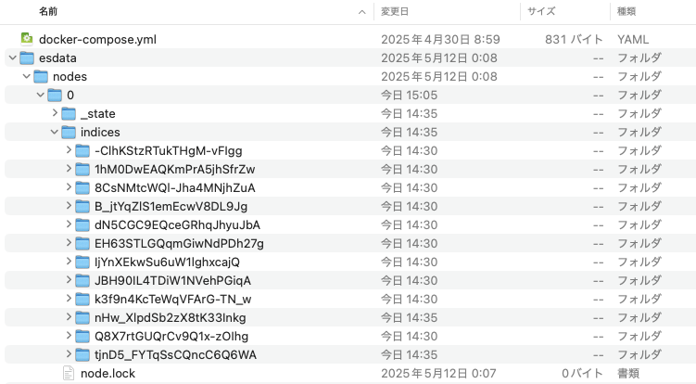Select the nodes folder name
The width and height of the screenshot is (696, 384).
[70, 77]
